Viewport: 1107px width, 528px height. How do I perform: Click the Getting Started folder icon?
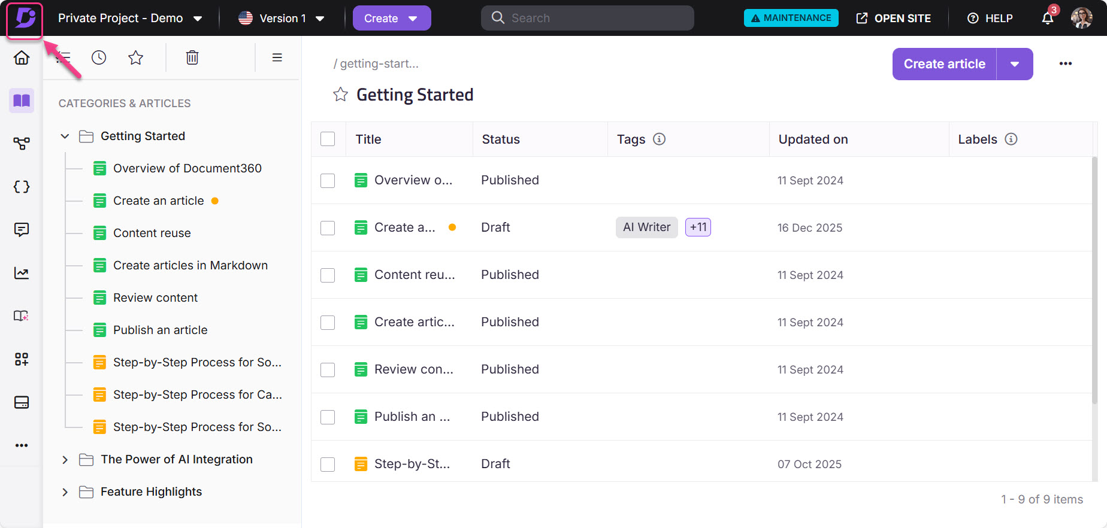pyautogui.click(x=86, y=136)
